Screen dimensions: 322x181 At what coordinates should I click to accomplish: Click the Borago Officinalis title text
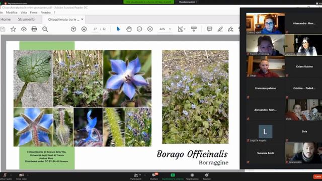click(192, 154)
